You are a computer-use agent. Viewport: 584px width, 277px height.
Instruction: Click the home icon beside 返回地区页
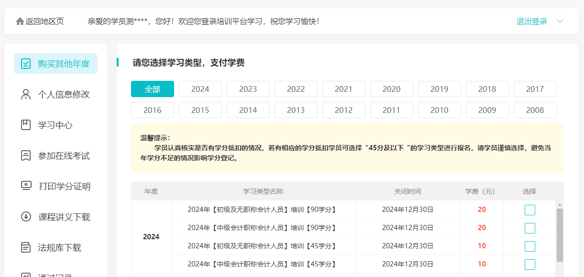(x=20, y=22)
